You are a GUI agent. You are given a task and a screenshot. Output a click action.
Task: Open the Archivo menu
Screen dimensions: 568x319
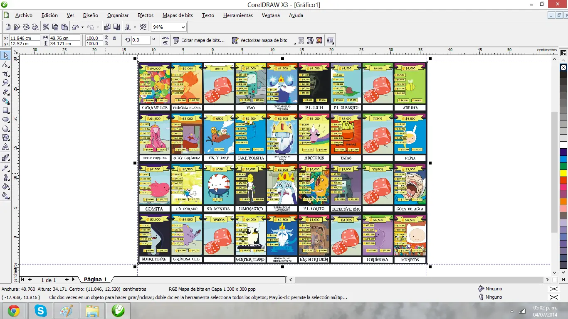click(24, 15)
